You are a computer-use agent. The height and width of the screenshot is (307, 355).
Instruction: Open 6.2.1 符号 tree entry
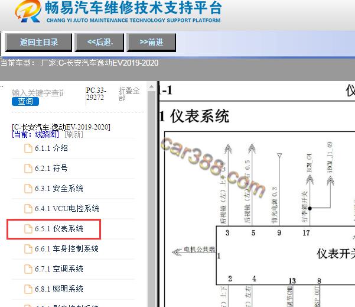51,168
